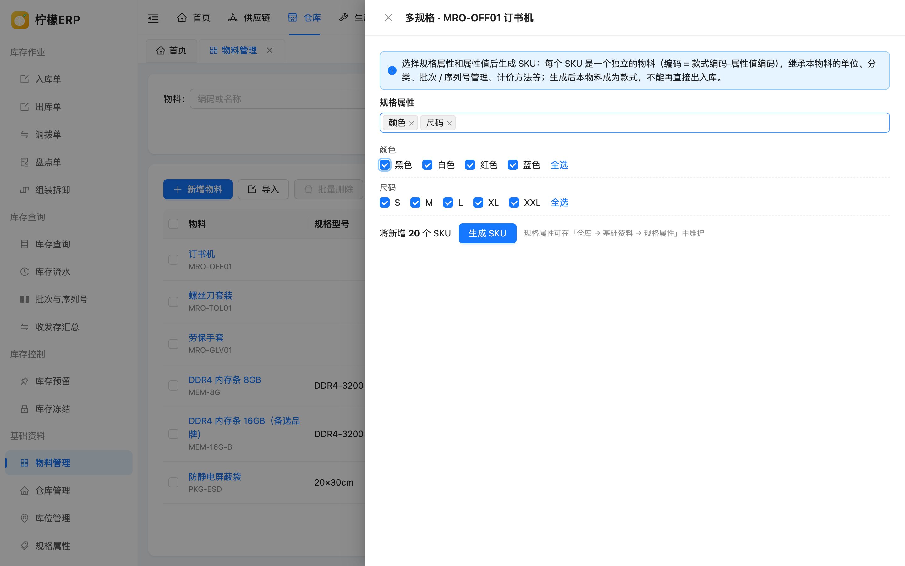The height and width of the screenshot is (566, 905).
Task: Uncheck size XL checkbox
Action: [478, 203]
